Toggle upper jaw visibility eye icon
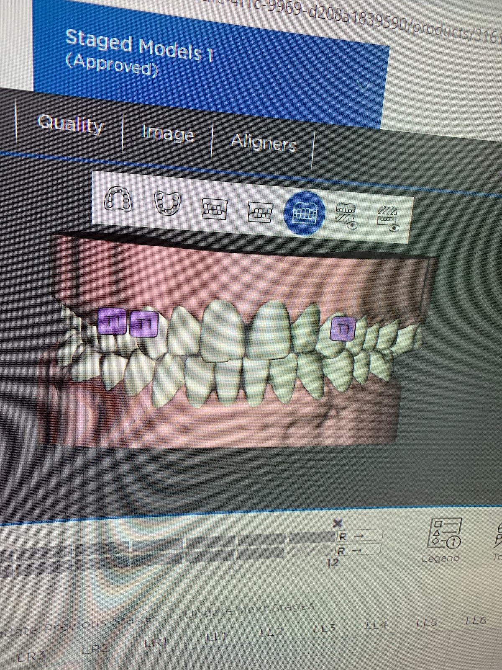 click(388, 219)
